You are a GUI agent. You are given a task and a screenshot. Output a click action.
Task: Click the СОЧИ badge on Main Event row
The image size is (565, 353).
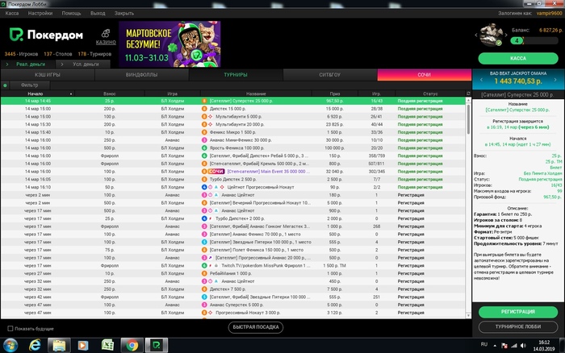point(216,172)
